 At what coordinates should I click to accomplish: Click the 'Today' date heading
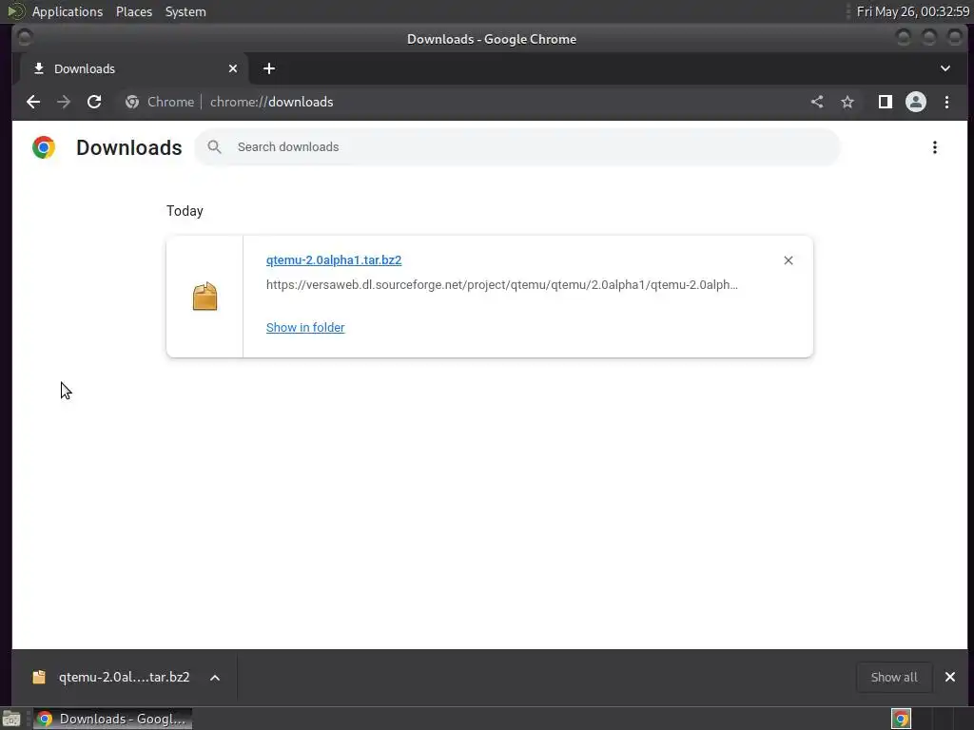click(185, 211)
